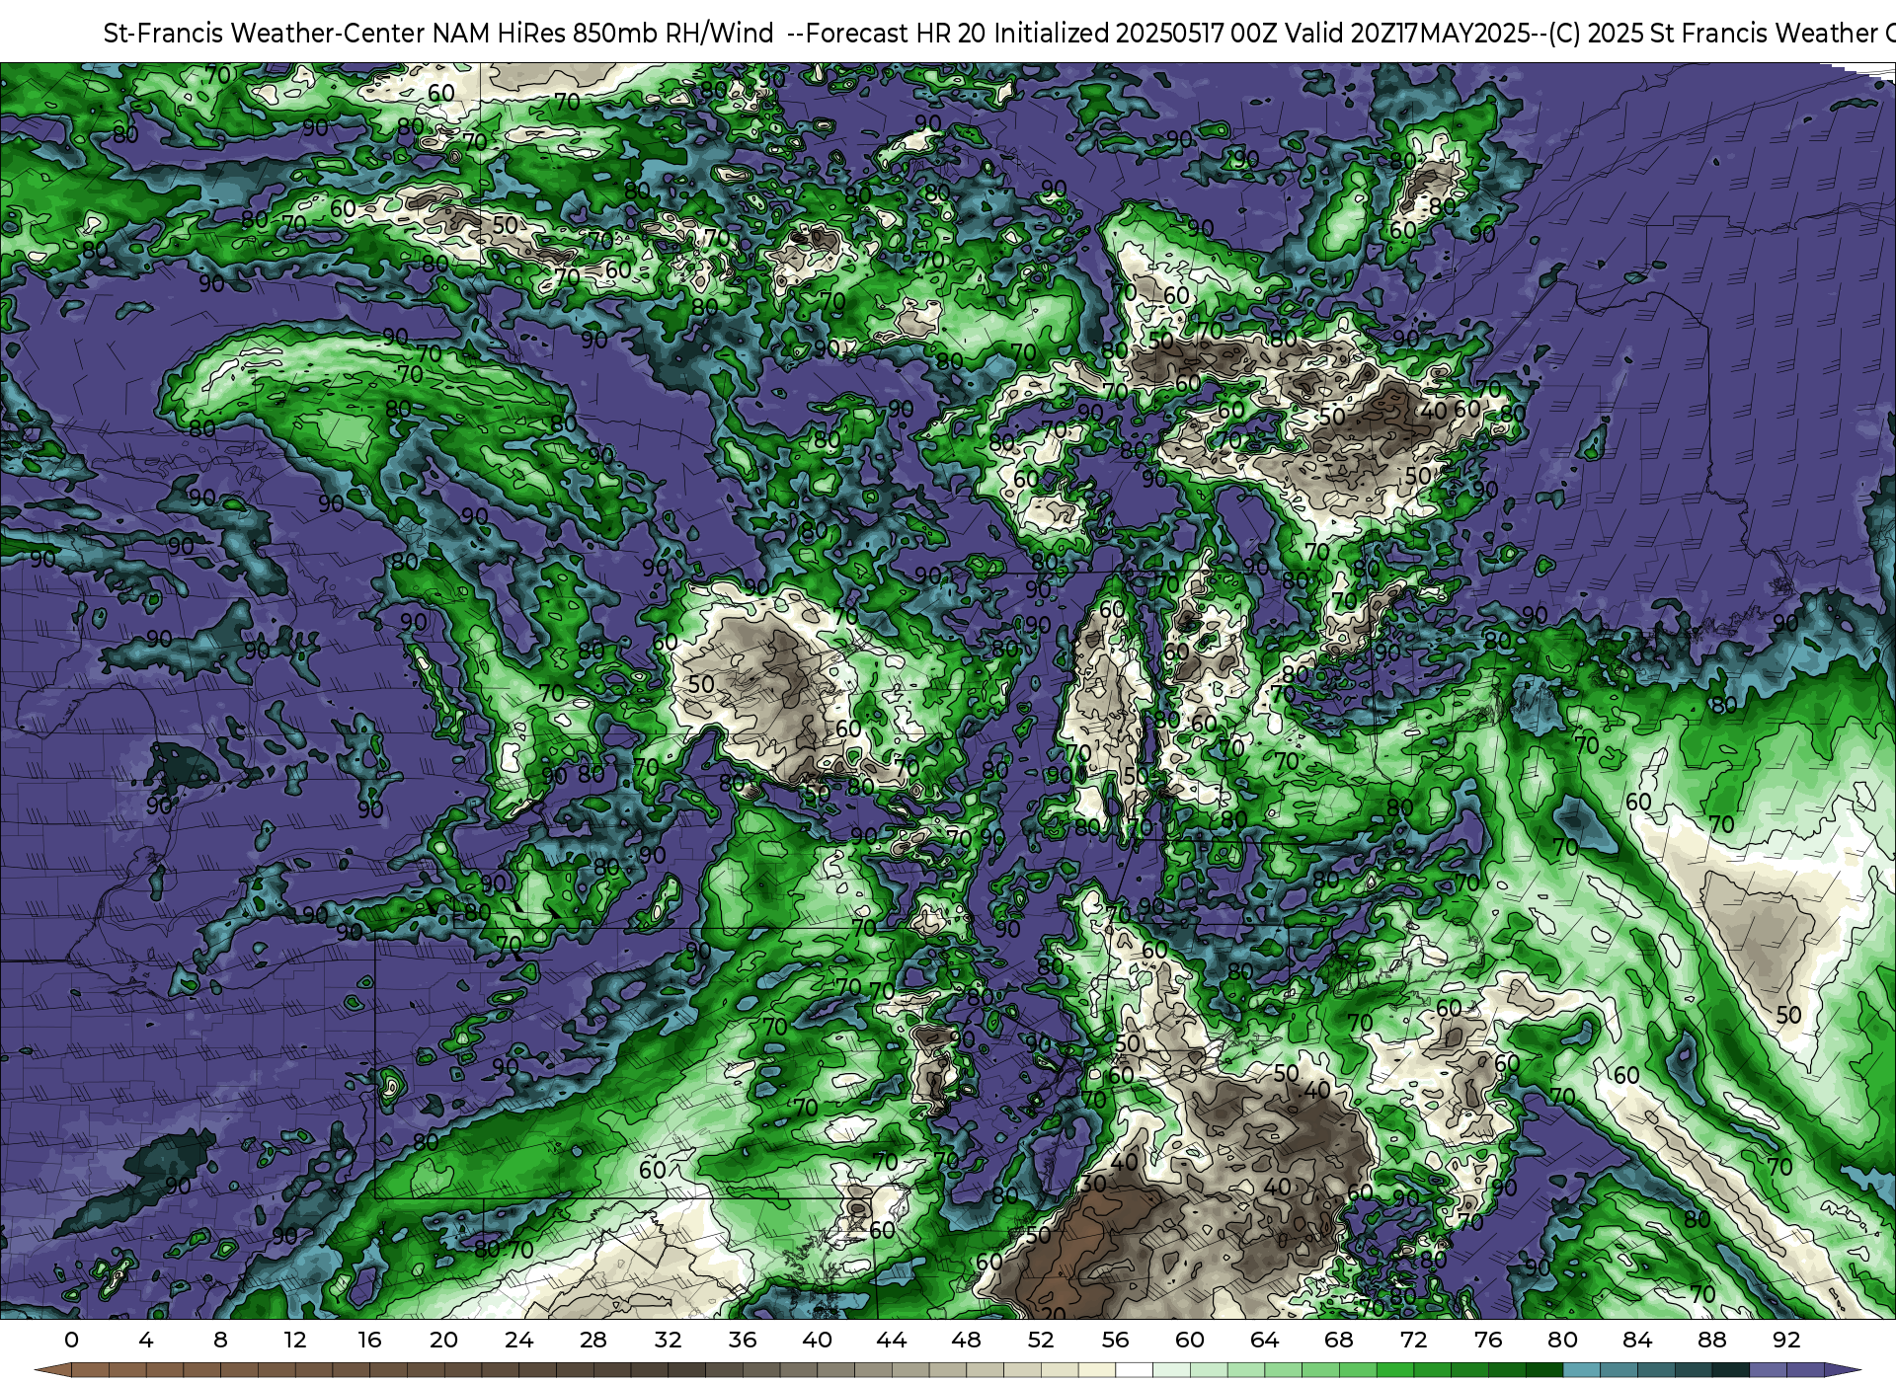1896x1382 pixels.
Task: Click the colorbar tick label "4"
Action: coord(146,1340)
